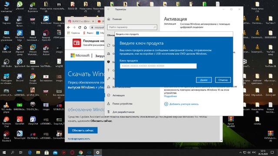Open Task View from the taskbar
The width and height of the screenshot is (278, 156).
21,153
